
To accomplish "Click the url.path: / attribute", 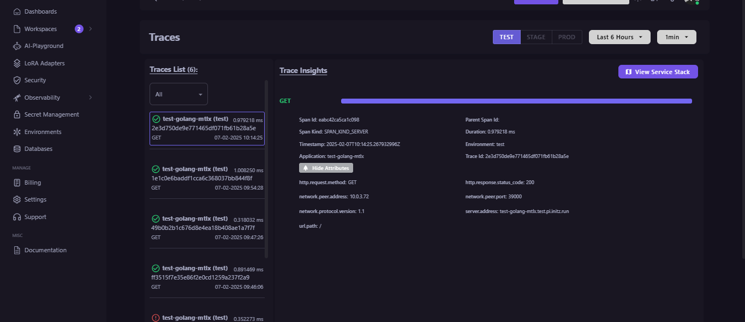I will pyautogui.click(x=310, y=226).
